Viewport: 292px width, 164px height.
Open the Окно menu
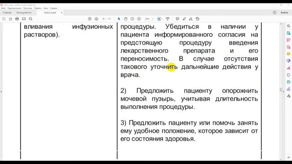(x=46, y=8)
